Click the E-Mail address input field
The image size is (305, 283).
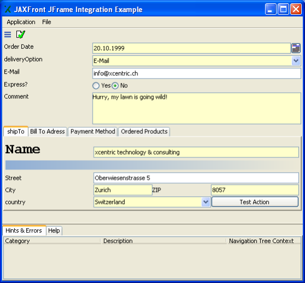[x=197, y=73]
